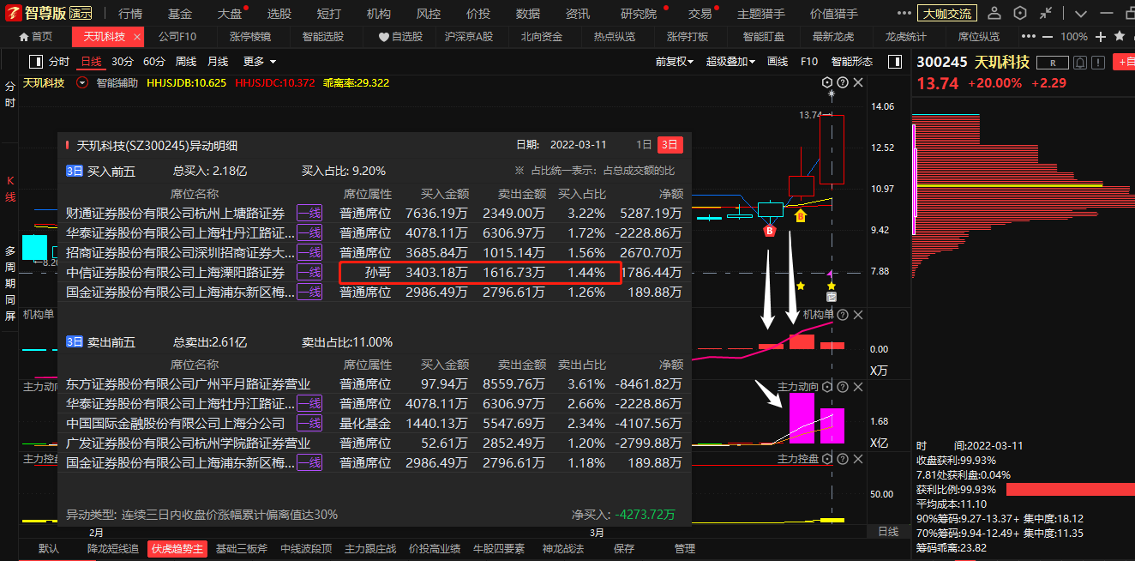Viewport: 1135px width, 561px height.
Task: Click the 画线 drawing button
Action: tap(778, 62)
